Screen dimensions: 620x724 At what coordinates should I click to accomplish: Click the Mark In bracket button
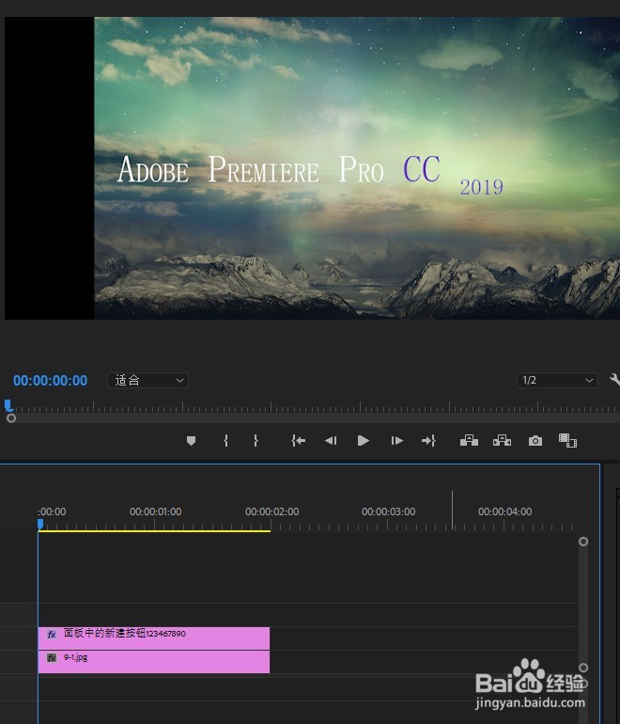(x=225, y=440)
